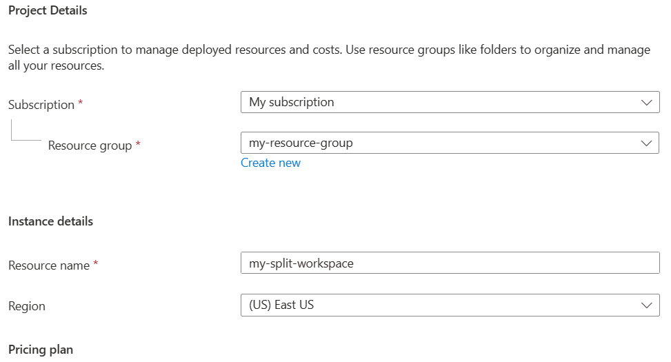This screenshot has width=671, height=362.
Task: Click the Subscription field label
Action: coord(41,105)
